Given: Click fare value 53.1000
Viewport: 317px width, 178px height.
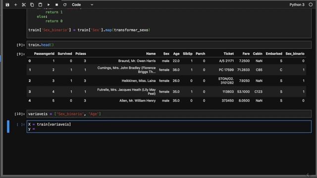Looking at the screenshot, I should coord(243,91).
